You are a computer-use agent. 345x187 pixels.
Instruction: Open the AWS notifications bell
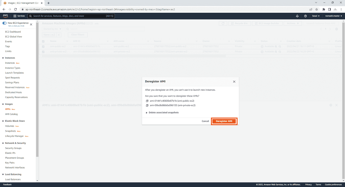(x=297, y=16)
